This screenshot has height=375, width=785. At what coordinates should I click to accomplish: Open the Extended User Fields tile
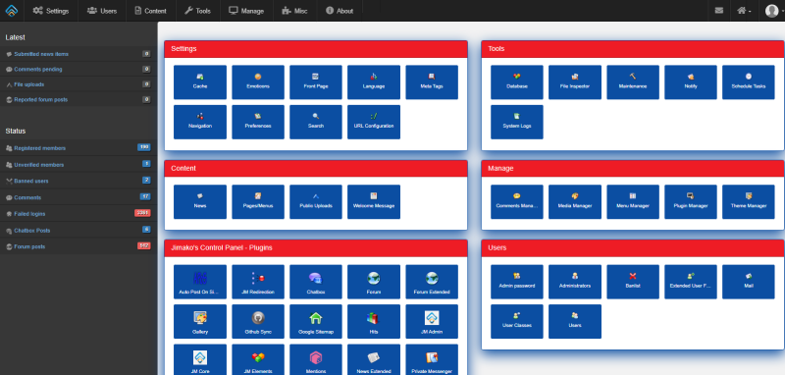[691, 282]
